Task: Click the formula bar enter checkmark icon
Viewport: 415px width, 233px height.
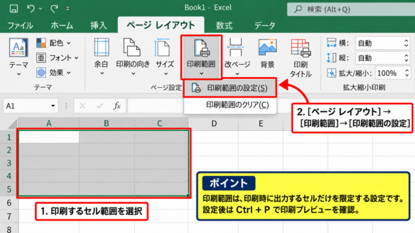Action: tap(100, 106)
